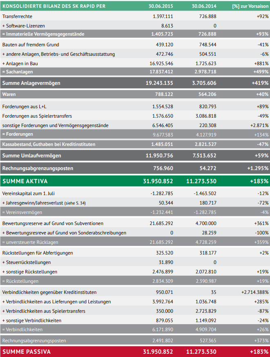The width and height of the screenshot is (270, 357).
Task: Click the 'Summe Anlagevermögen' row label
Action: click(32, 83)
